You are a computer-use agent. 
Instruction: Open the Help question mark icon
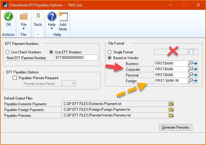tap(52, 16)
